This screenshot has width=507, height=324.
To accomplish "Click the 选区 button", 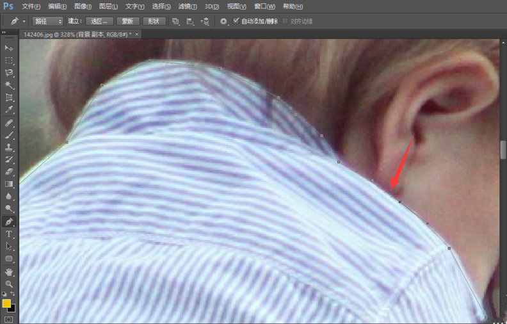I will (99, 21).
